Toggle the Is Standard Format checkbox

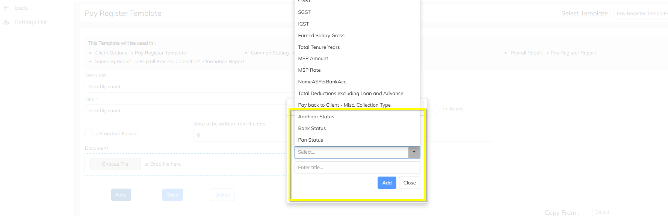[x=89, y=133]
